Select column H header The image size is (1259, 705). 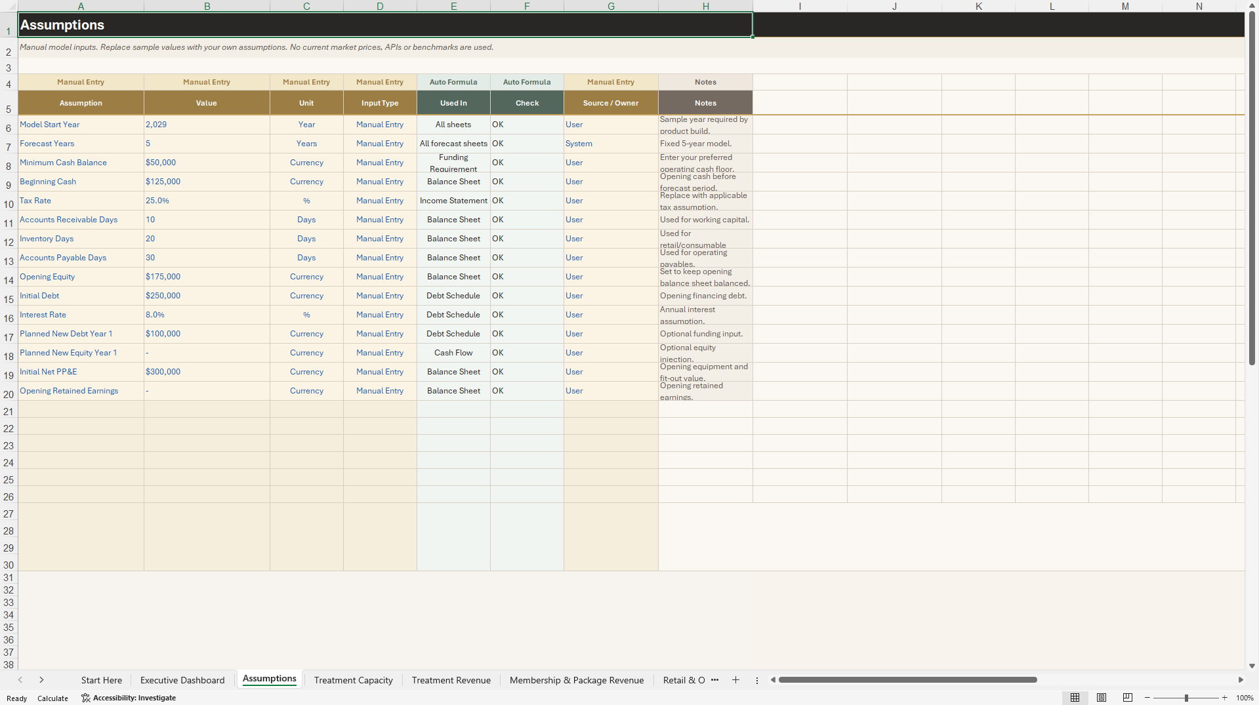click(705, 6)
